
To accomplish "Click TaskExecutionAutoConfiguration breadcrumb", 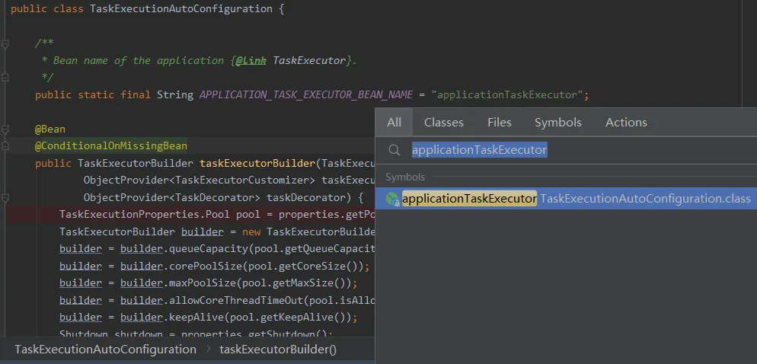I will pyautogui.click(x=105, y=350).
